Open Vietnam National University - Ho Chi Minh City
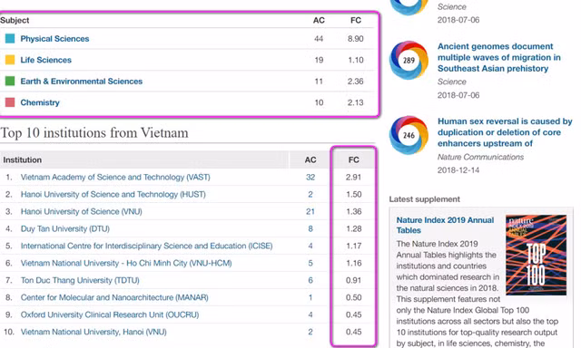The width and height of the screenshot is (581, 348). tap(126, 263)
